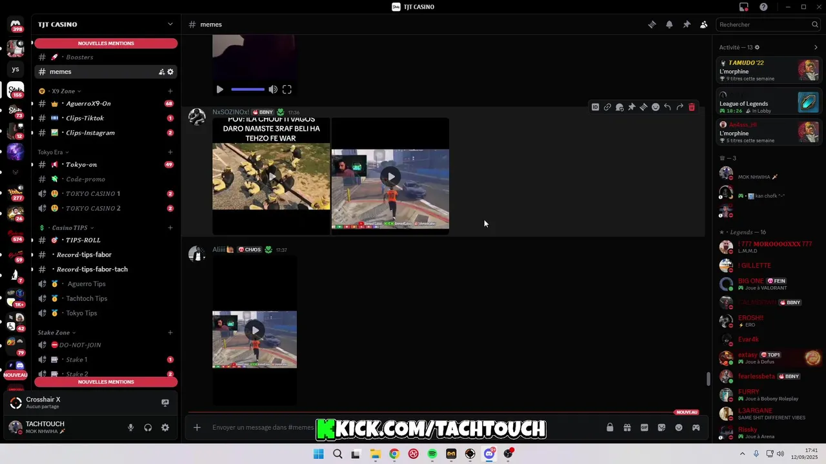Screen dimensions: 826x464
Task: Focus the Rechercher search field
Action: pos(768,24)
